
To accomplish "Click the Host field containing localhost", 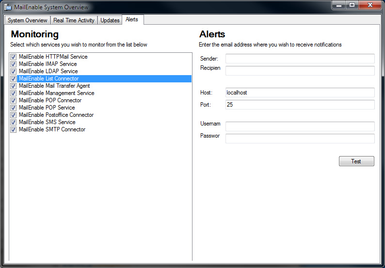I will coord(300,93).
